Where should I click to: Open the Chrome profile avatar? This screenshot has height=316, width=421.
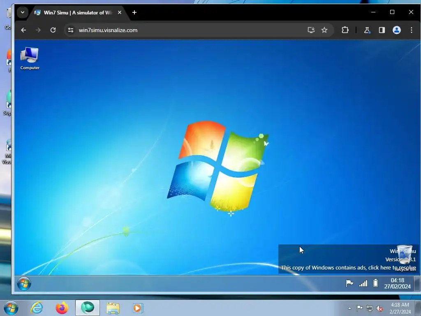click(397, 30)
